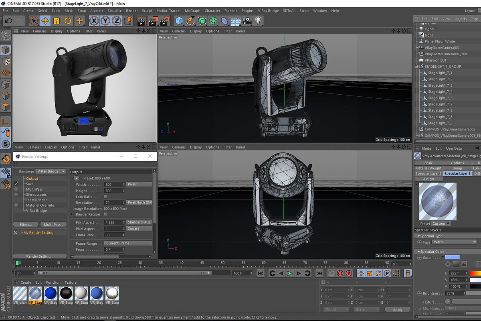Image resolution: width=481 pixels, height=321 pixels.
Task: Click the Effect... button
Action: click(26, 225)
